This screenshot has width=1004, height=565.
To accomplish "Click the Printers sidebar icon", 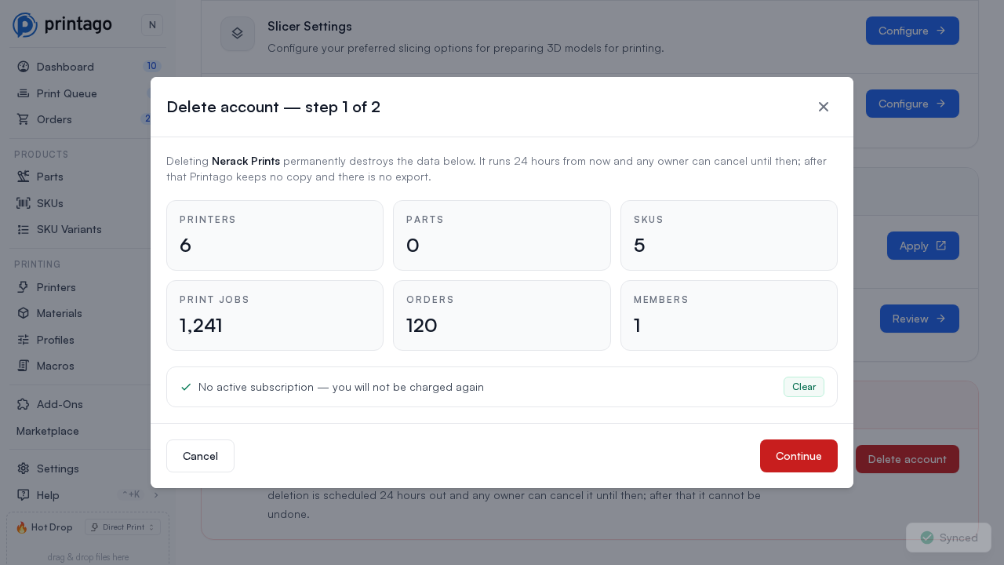I will (24, 287).
